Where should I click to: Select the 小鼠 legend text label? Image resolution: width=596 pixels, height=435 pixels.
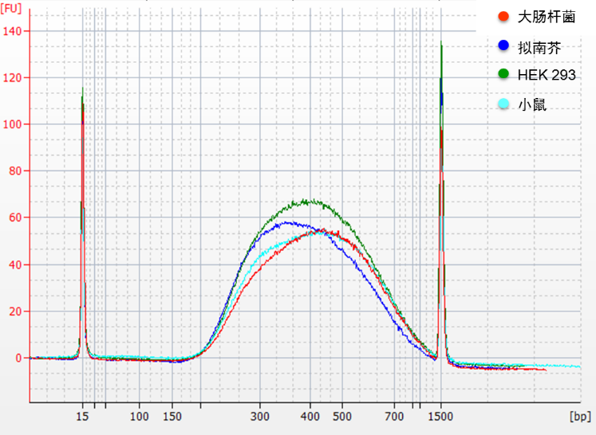click(533, 104)
